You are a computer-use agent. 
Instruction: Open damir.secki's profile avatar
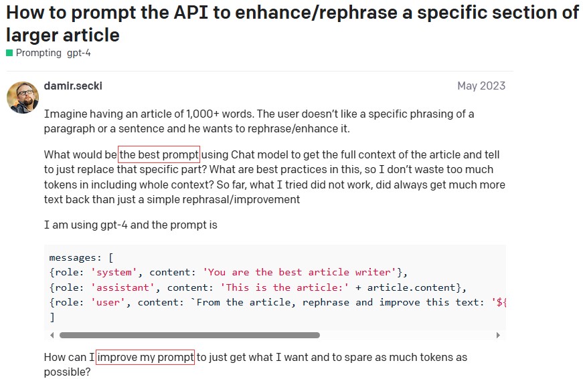click(23, 98)
